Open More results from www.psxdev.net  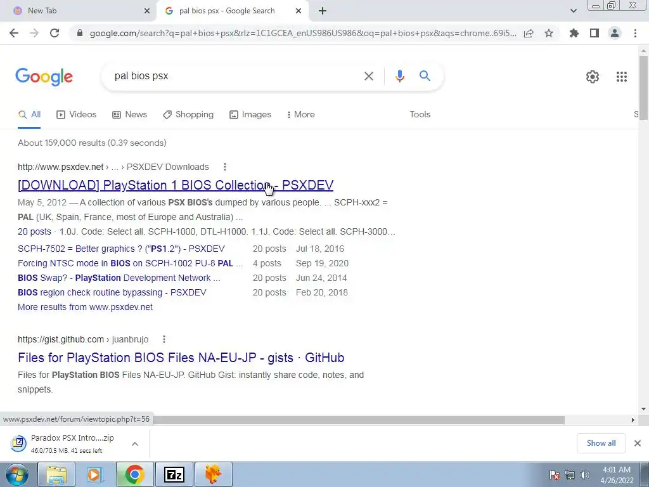pos(86,308)
